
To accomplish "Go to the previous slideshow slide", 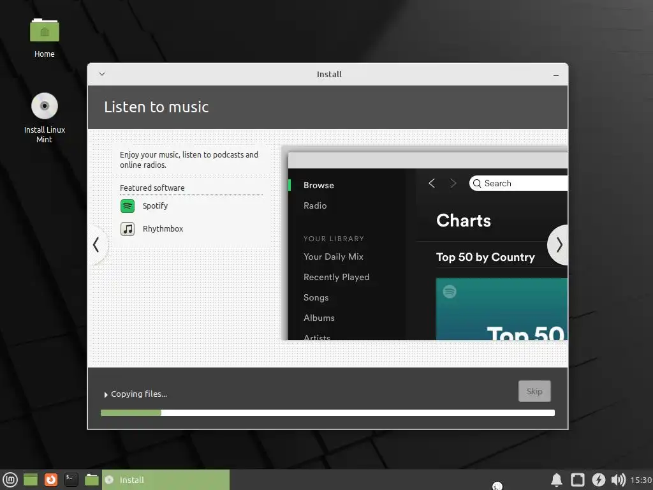I will (x=96, y=244).
